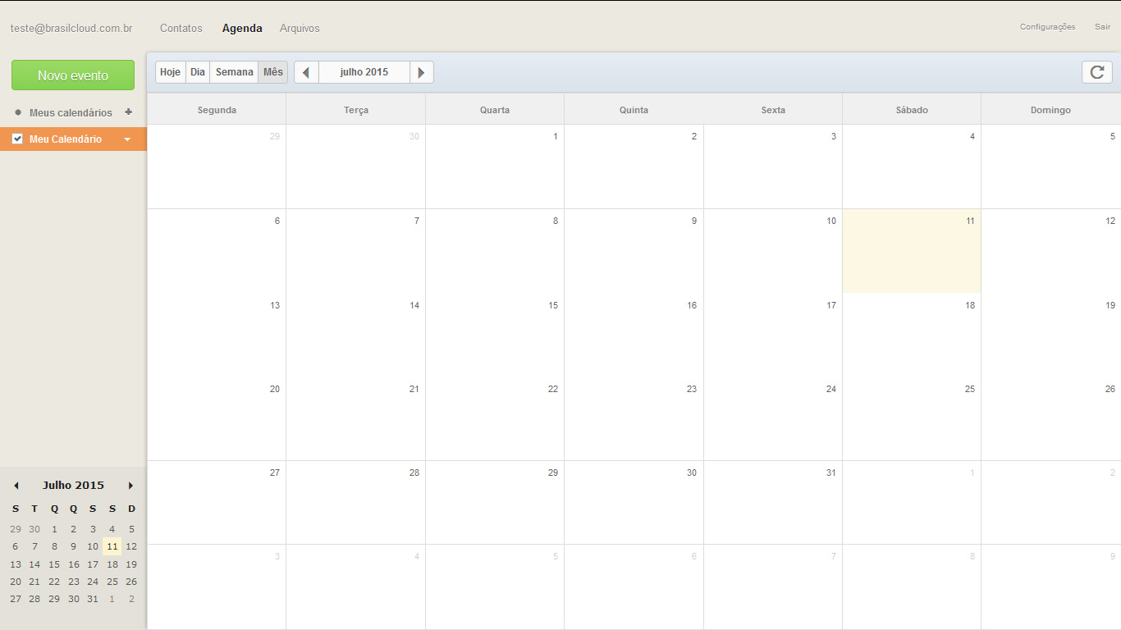Select day 31 in mini calendar
This screenshot has height=630, width=1121.
(x=93, y=599)
